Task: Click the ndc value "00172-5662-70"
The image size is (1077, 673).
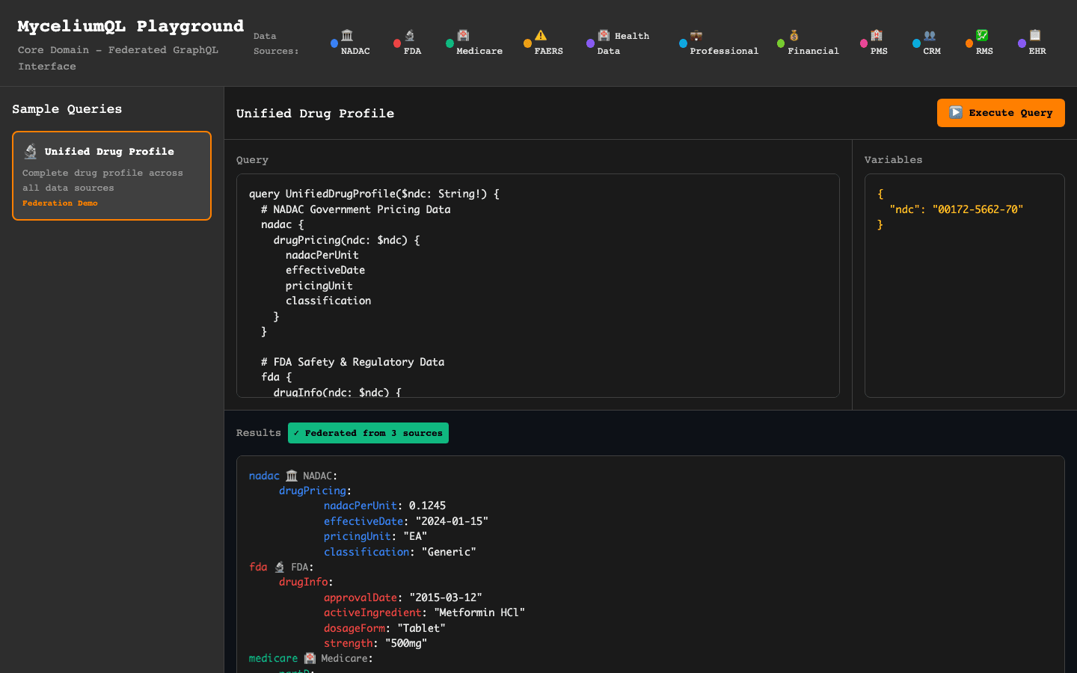Action: (978, 209)
